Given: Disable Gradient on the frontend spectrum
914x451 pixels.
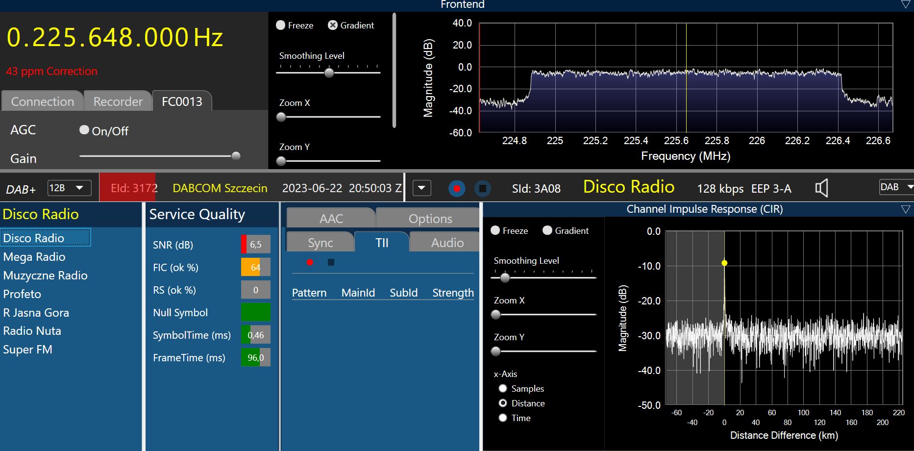Looking at the screenshot, I should [333, 25].
